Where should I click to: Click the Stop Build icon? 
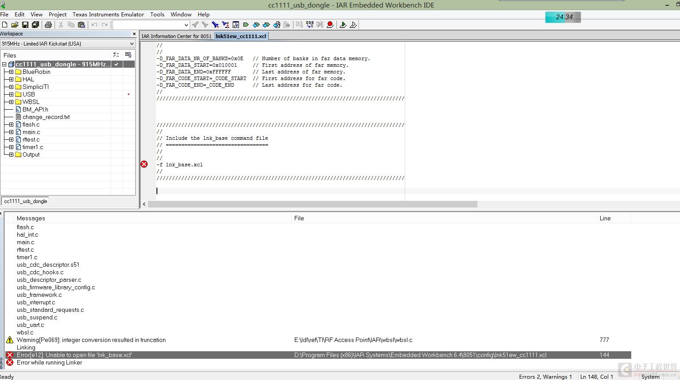(320, 25)
